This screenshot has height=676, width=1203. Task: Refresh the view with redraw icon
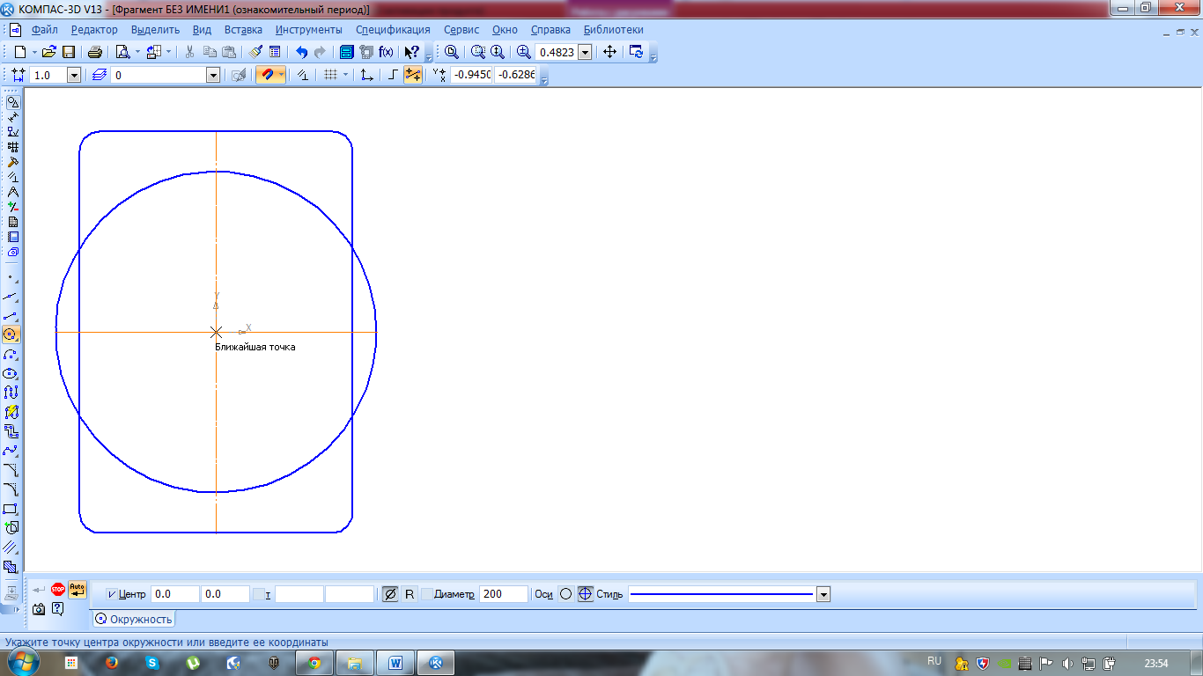click(636, 52)
